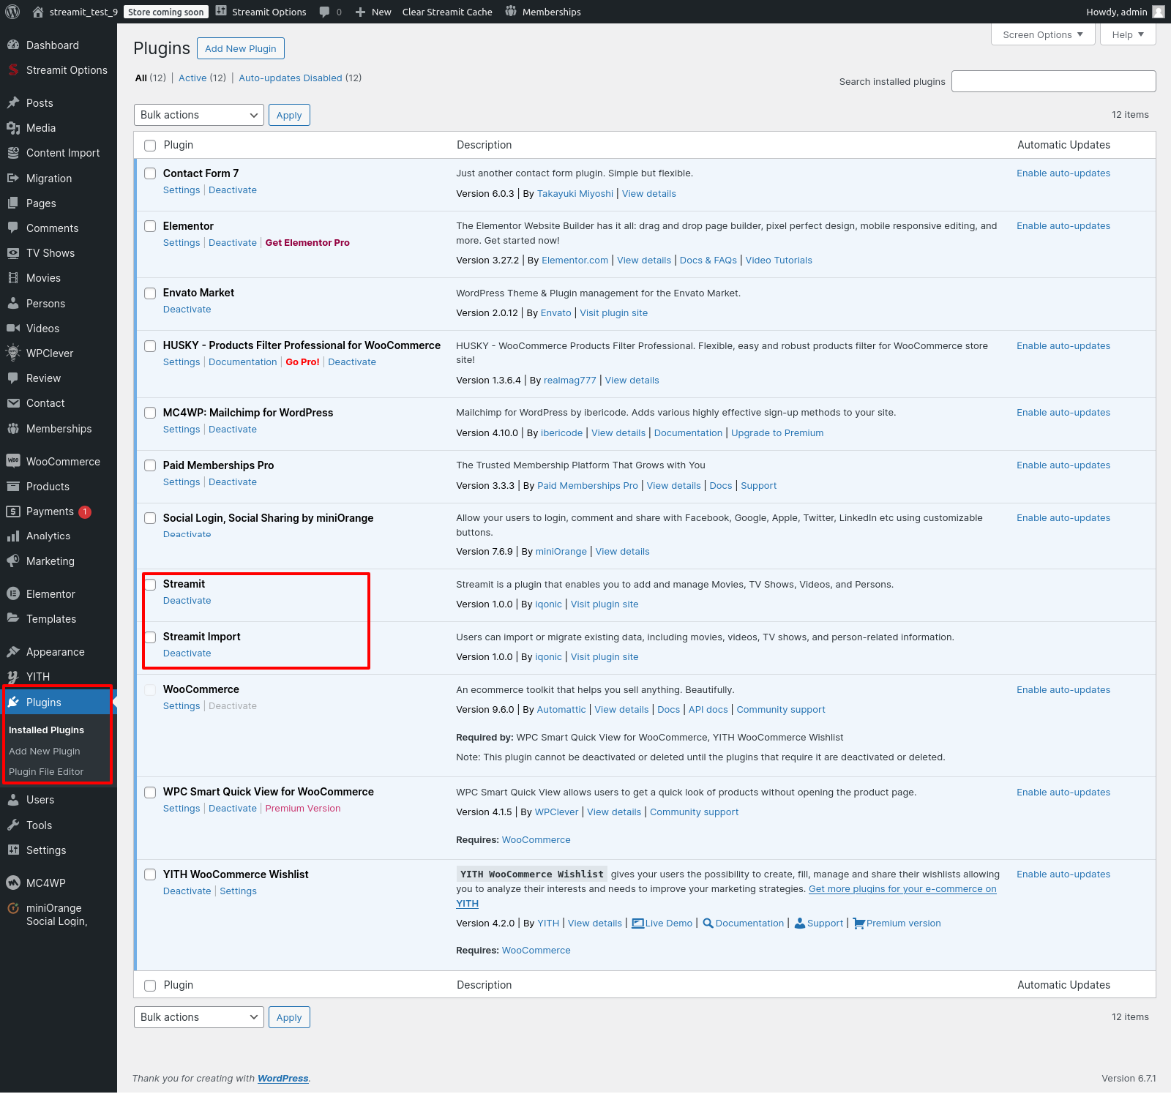Open View details for Contact Form 7

[649, 194]
